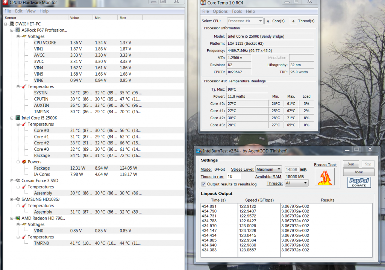Open Edit menu in Hardware Monitor
The width and height of the screenshot is (385, 270).
click(x=19, y=11)
